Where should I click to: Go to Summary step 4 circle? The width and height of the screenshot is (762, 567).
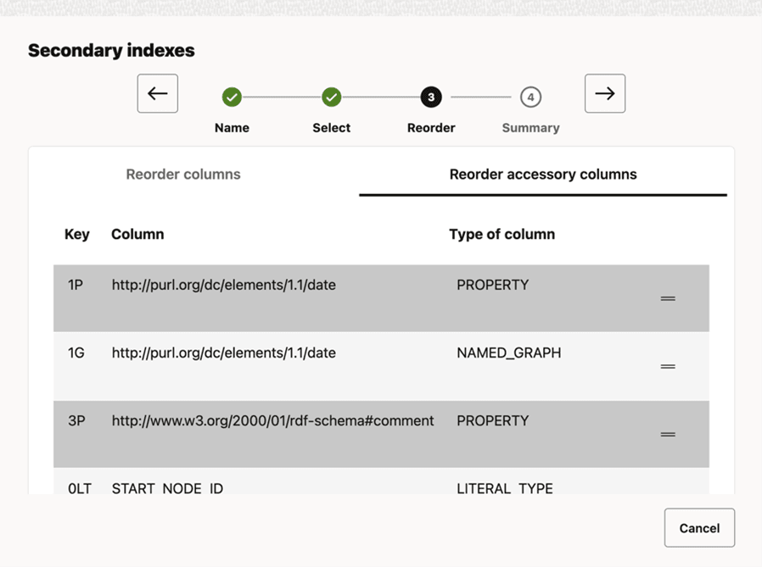pyautogui.click(x=530, y=97)
